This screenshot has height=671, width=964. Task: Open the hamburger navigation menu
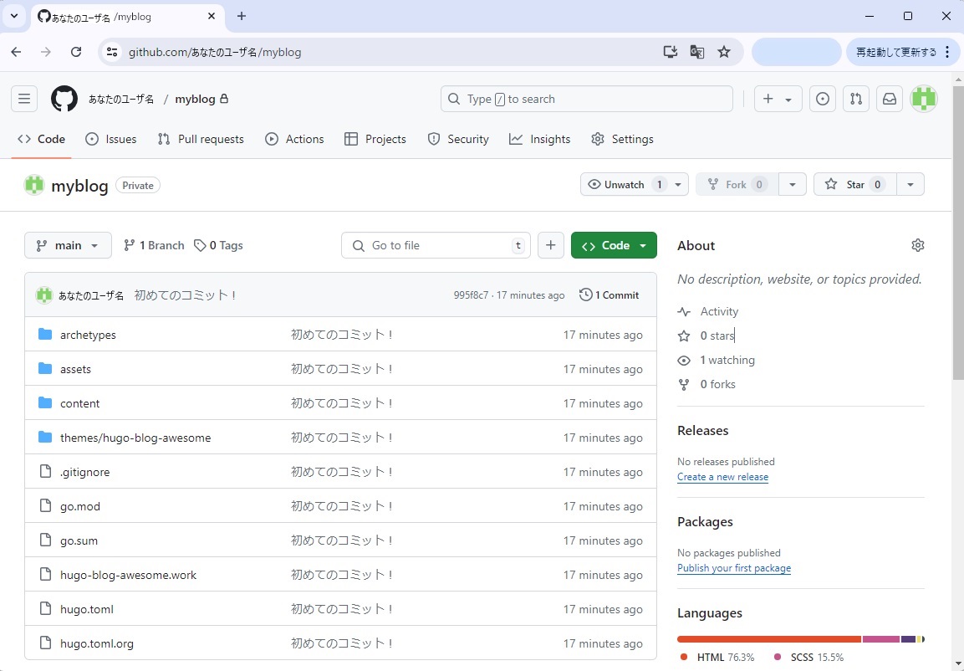(24, 99)
